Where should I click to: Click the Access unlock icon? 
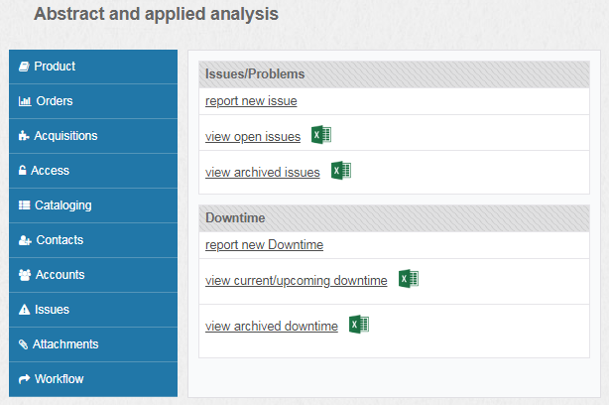click(x=23, y=171)
